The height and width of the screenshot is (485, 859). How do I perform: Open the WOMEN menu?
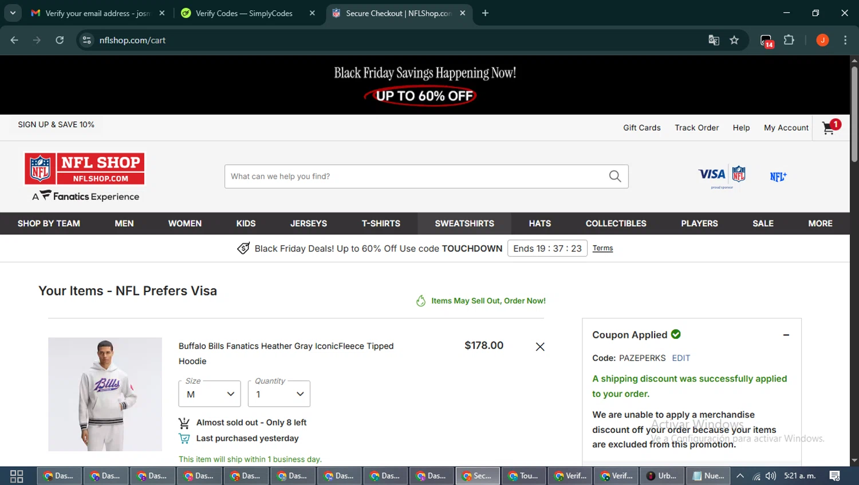click(x=185, y=223)
